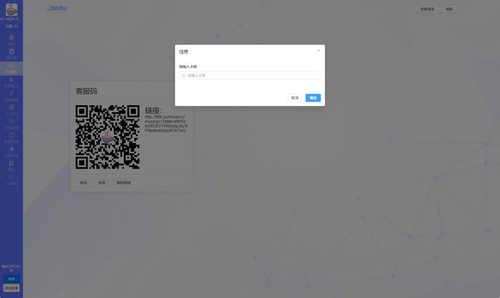Click the teacup avatar thumbnail
The width and height of the screenshot is (500, 298).
click(11, 9)
